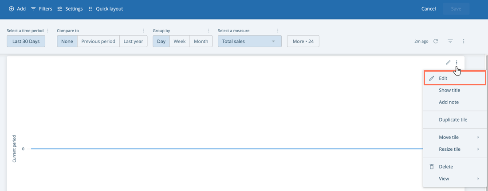The width and height of the screenshot is (488, 191).
Task: Expand the Move tile submenu
Action: (x=454, y=138)
